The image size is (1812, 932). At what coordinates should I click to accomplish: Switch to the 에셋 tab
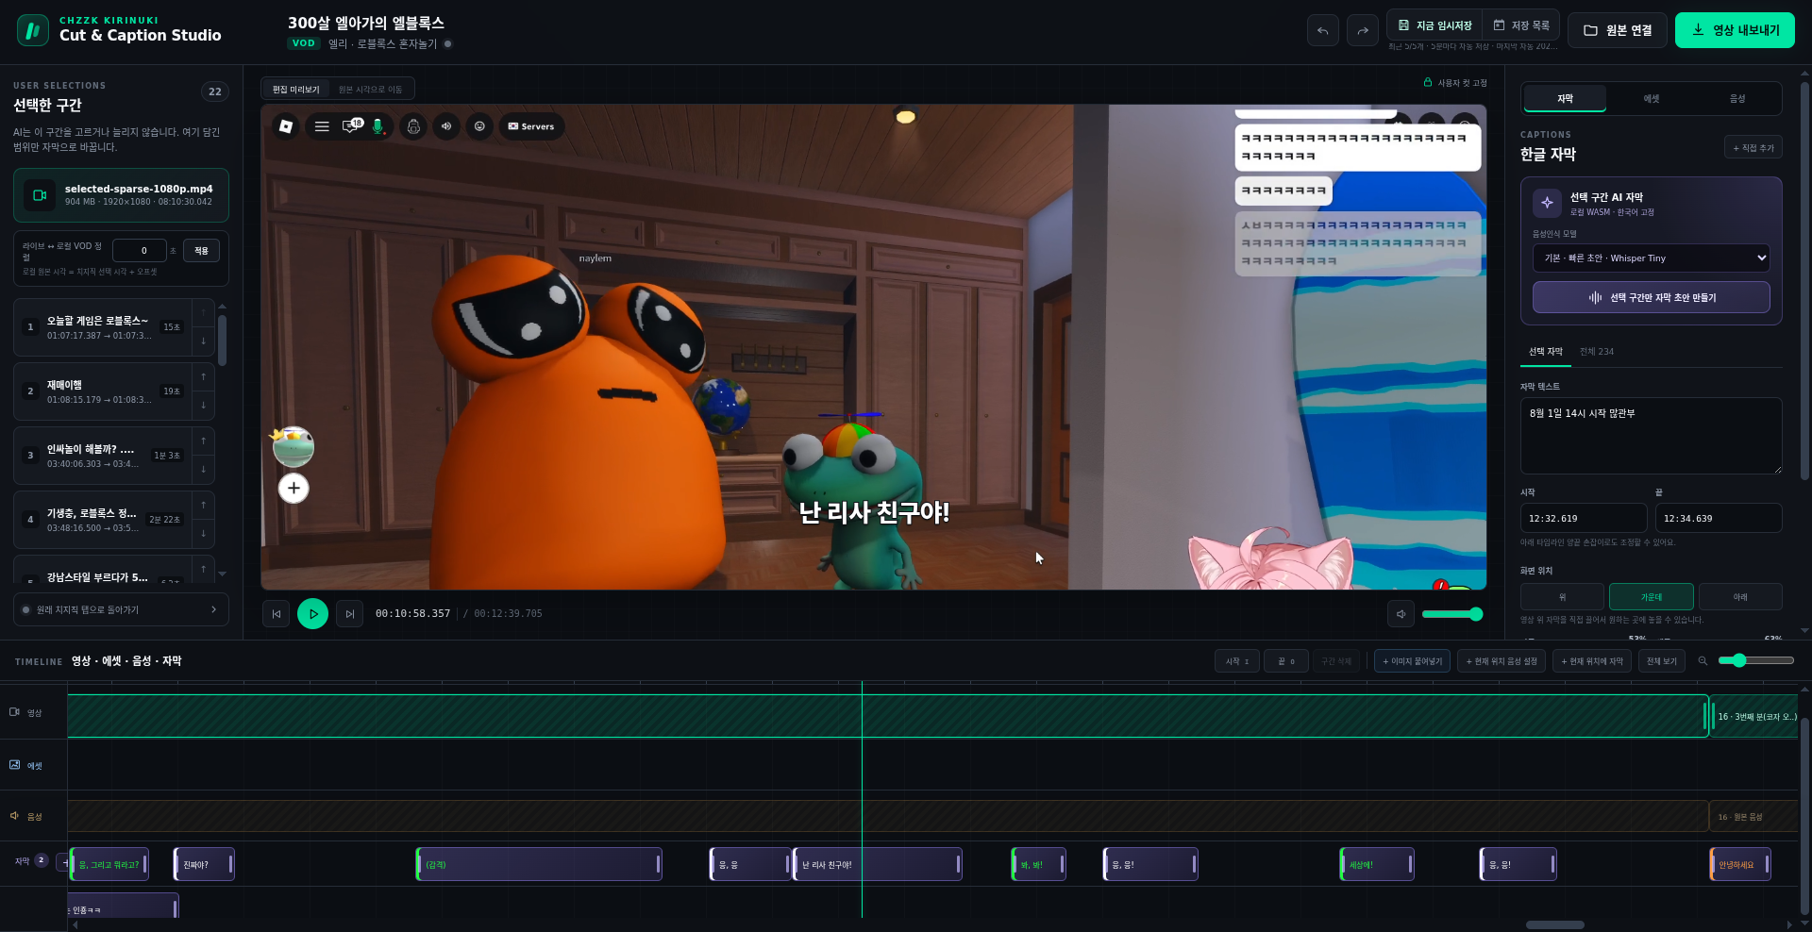pyautogui.click(x=1651, y=98)
